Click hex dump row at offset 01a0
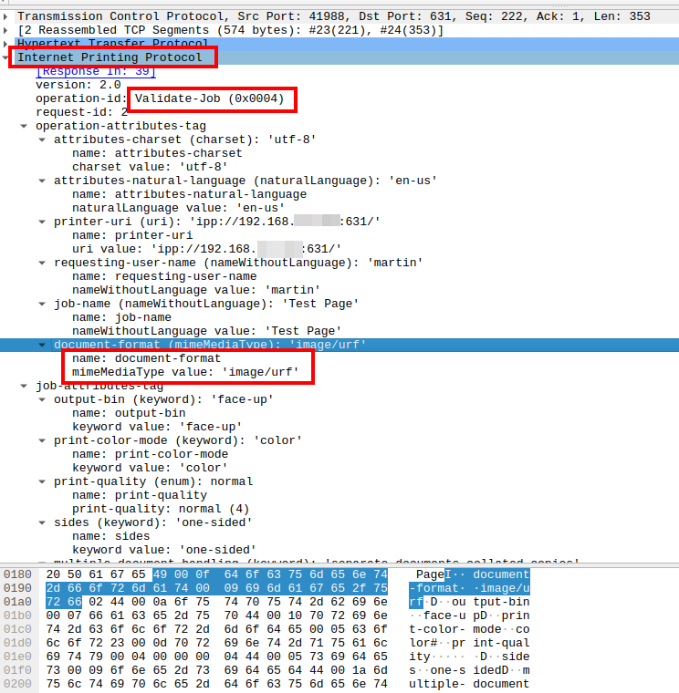679x693 pixels. pyautogui.click(x=20, y=602)
